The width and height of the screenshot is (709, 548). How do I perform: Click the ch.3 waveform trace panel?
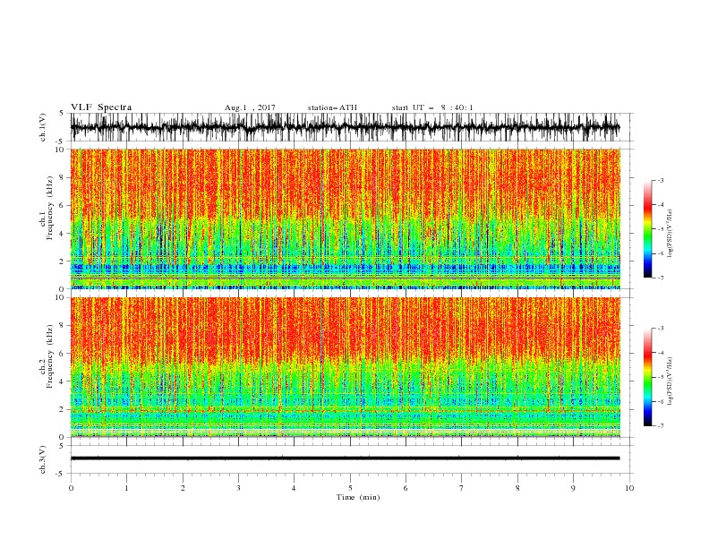coord(351,459)
